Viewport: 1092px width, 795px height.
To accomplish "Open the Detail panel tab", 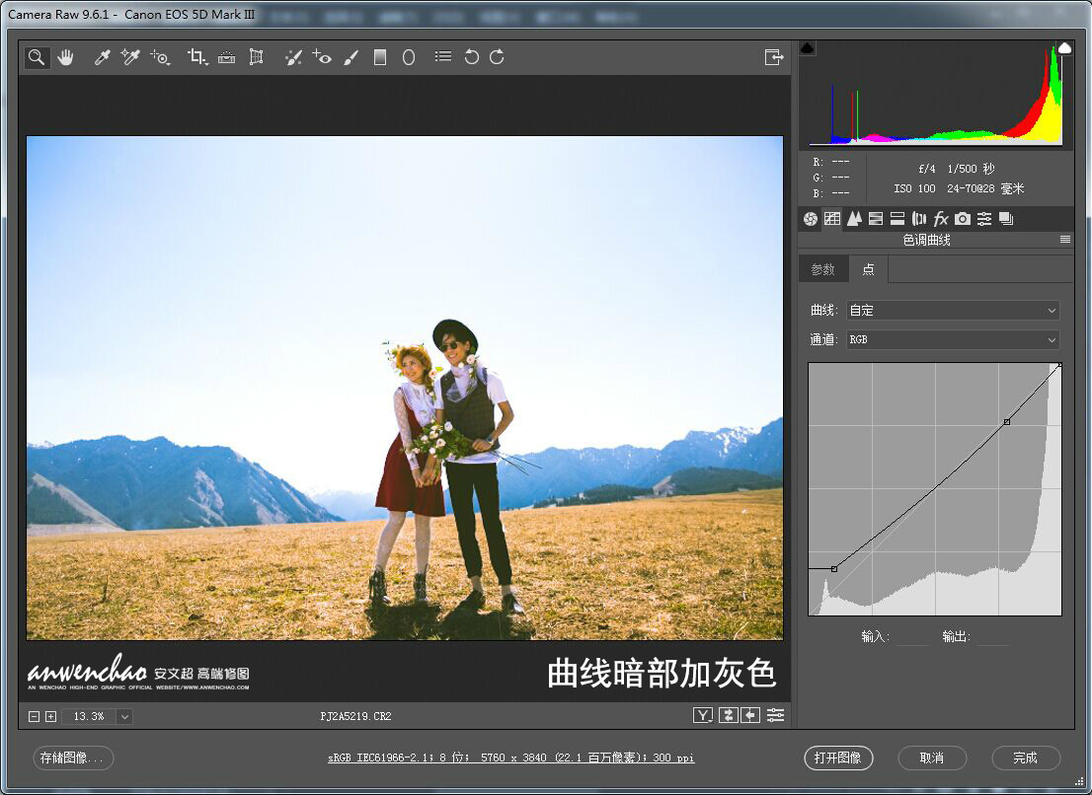I will pos(854,219).
